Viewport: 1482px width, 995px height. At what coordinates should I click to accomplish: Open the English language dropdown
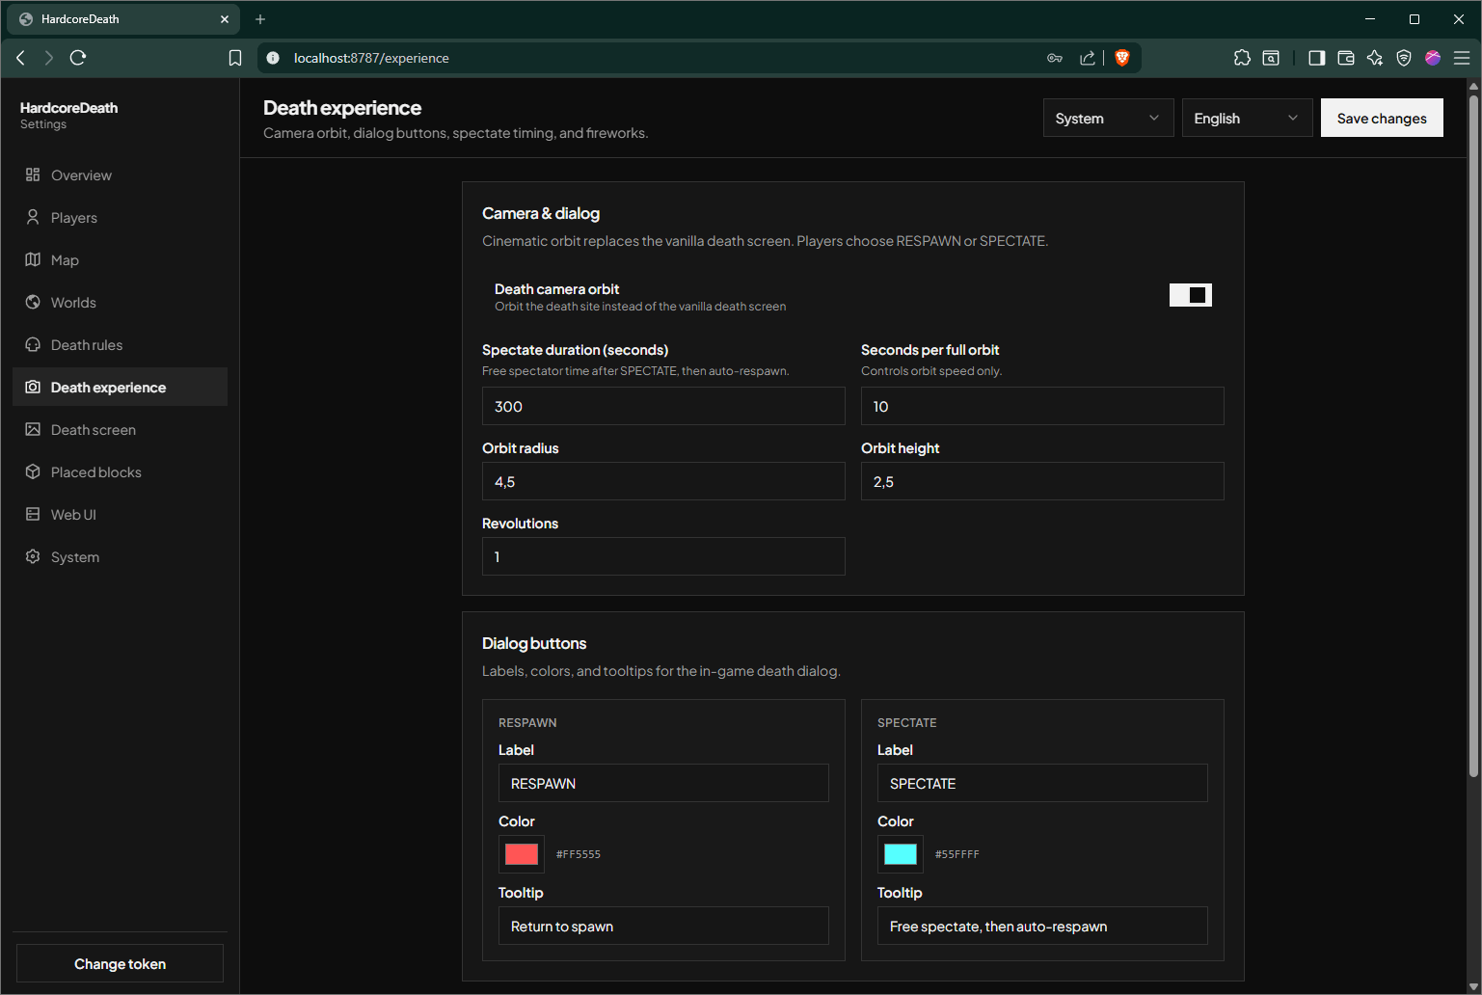click(1247, 118)
